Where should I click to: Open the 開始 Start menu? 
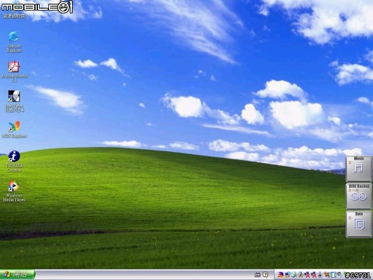click(x=17, y=275)
